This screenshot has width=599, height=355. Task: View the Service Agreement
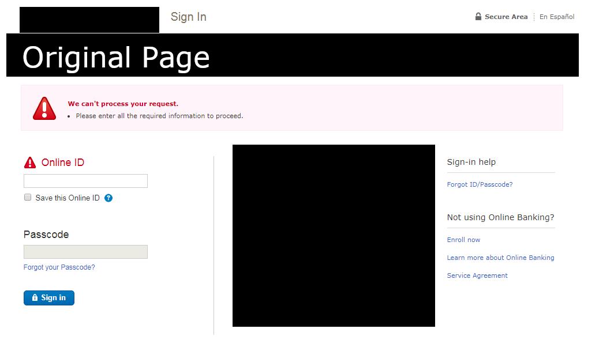tap(477, 275)
